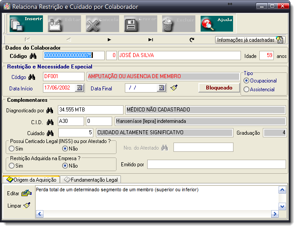Click the Data Final date field

(x=141, y=88)
